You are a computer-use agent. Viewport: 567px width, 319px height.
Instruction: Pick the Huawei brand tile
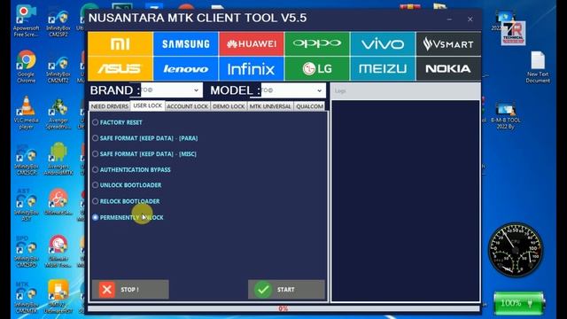252,43
